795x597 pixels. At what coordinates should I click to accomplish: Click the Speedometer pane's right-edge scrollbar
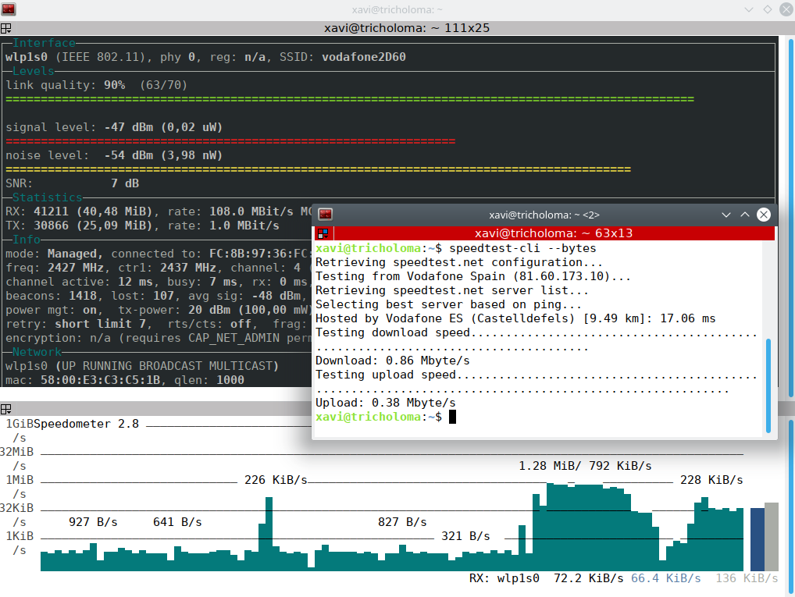coord(790,499)
